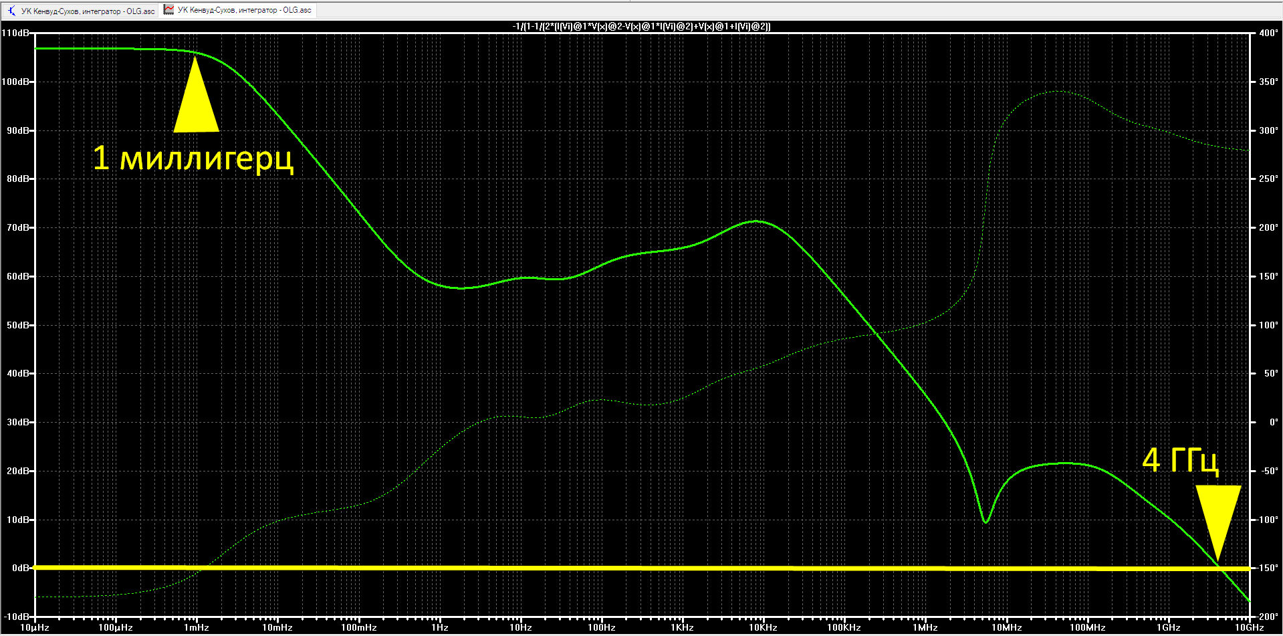1283x636 pixels.
Task: Click the dotted phase trace peak near 350°
Action: [1058, 91]
